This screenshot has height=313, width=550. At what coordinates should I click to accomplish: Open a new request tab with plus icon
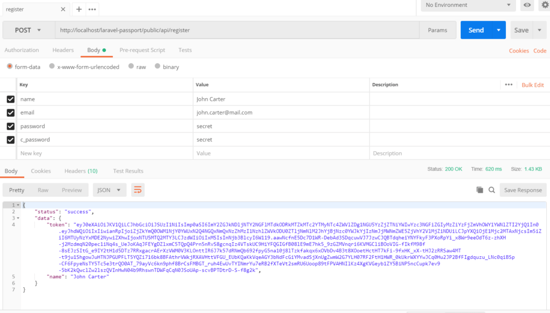point(79,10)
